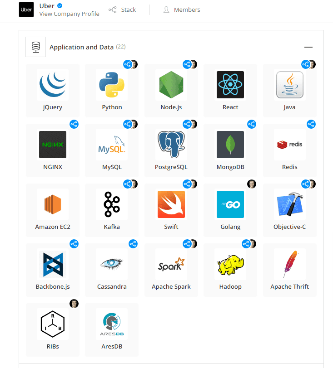Click the Amazon EC2 label
Image resolution: width=333 pixels, height=368 pixels.
(53, 227)
